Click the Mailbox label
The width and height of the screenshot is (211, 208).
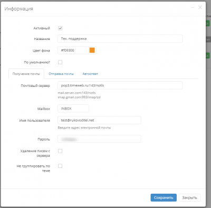click(x=44, y=109)
